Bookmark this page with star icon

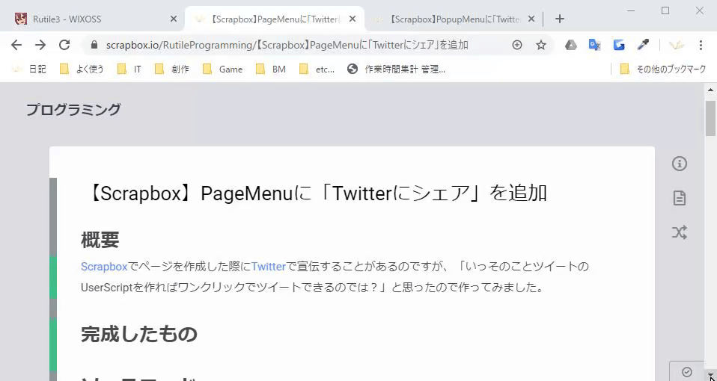pyautogui.click(x=541, y=45)
